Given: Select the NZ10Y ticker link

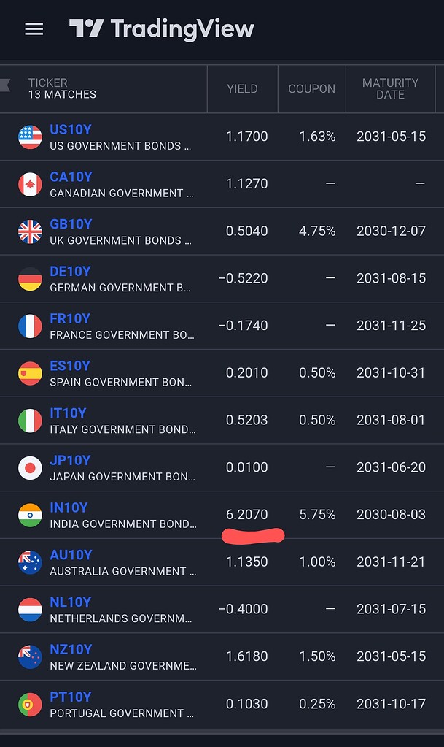Looking at the screenshot, I should 70,648.
